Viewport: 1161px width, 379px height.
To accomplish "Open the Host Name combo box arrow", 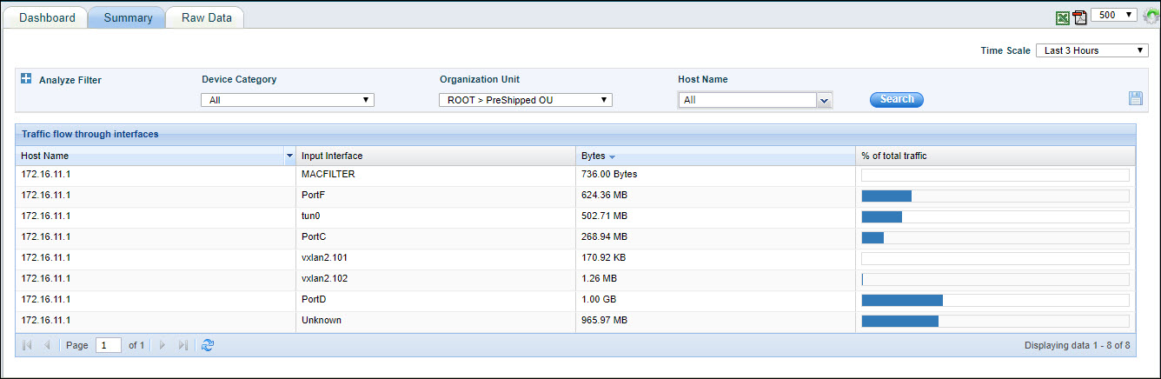I will 825,101.
